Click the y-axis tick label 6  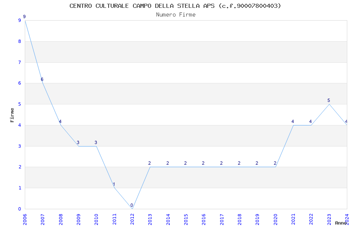click(x=20, y=83)
